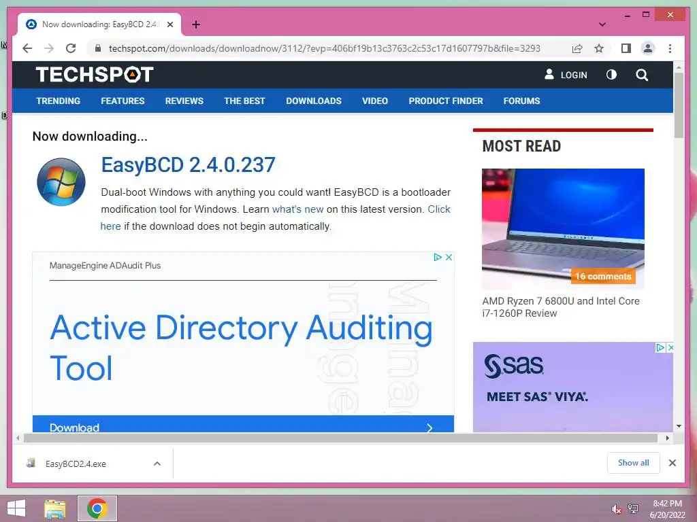Go to the TechSpot logo homepage

point(95,74)
